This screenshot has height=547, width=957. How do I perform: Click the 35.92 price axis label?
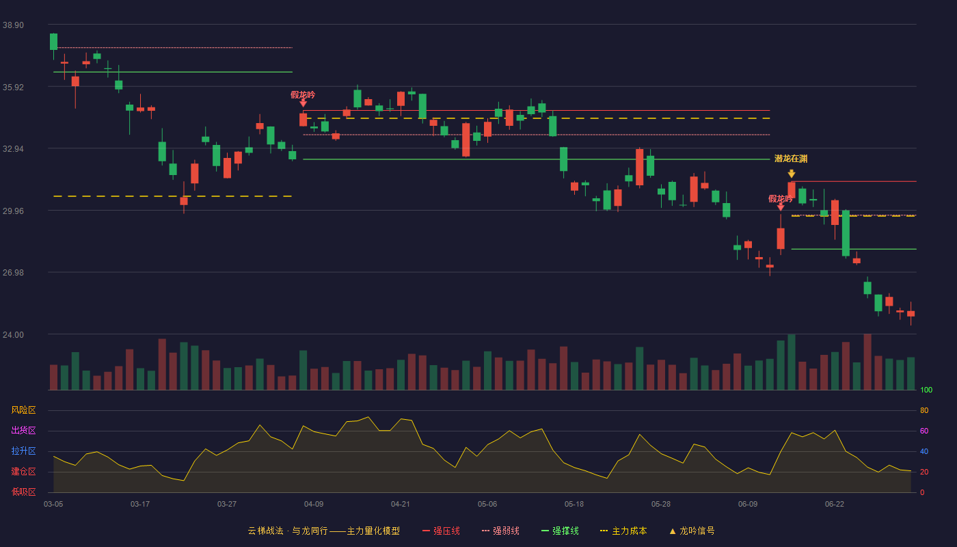tap(13, 88)
